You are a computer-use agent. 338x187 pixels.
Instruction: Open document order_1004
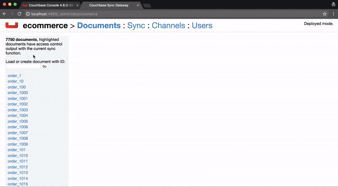[x=18, y=116]
